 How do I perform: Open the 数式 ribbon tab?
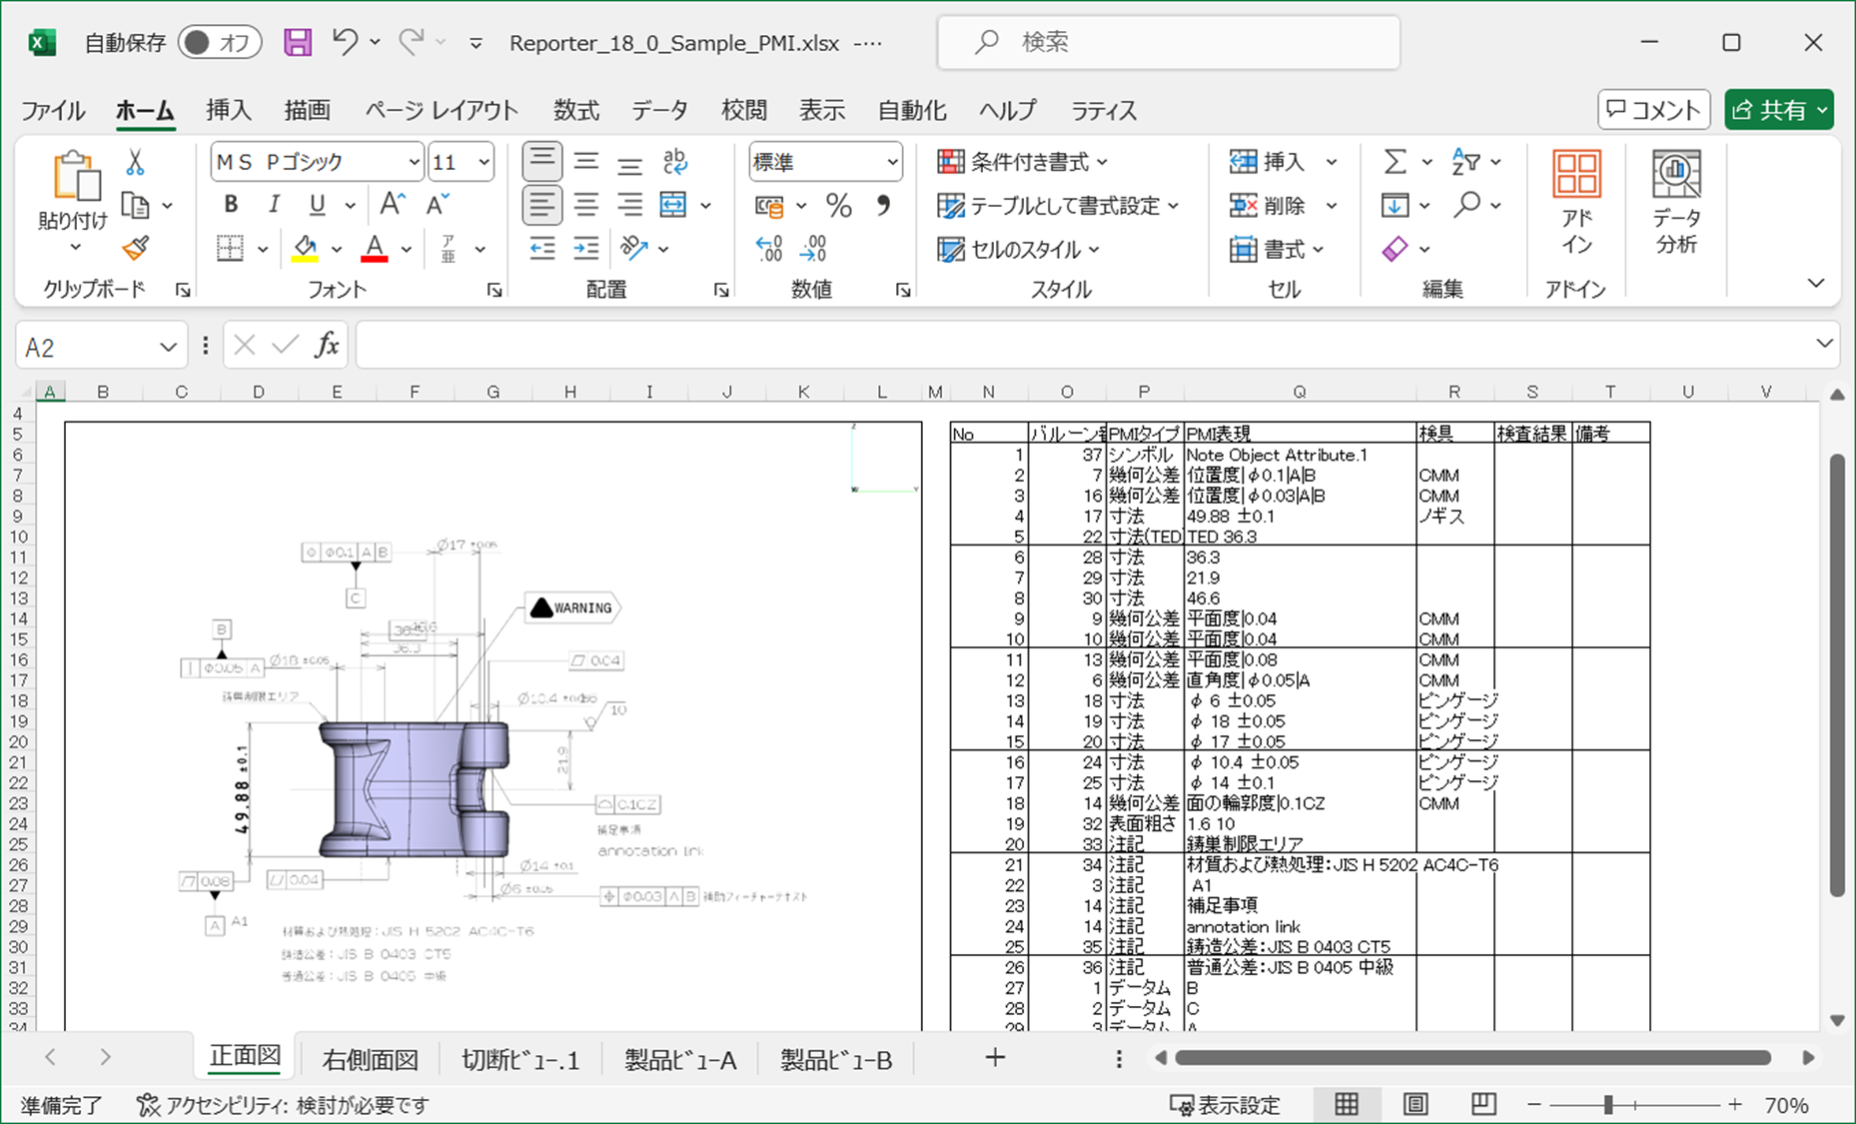coord(576,110)
